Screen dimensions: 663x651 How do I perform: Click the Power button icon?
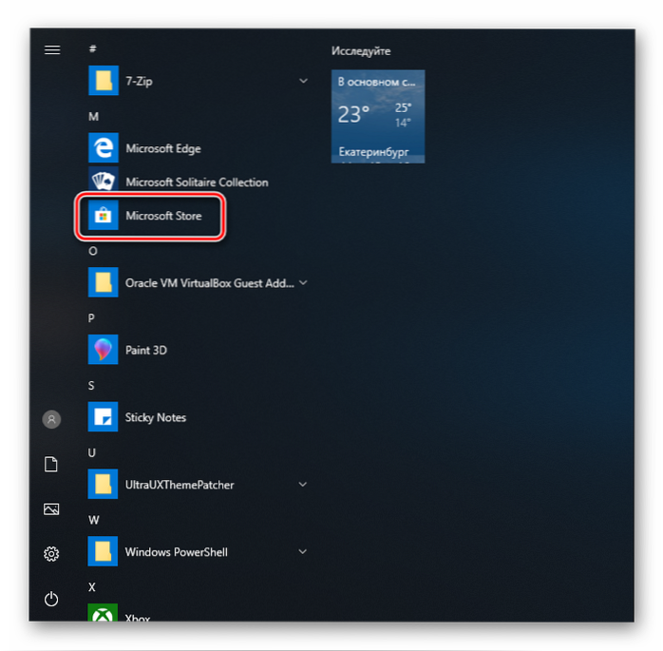(51, 599)
